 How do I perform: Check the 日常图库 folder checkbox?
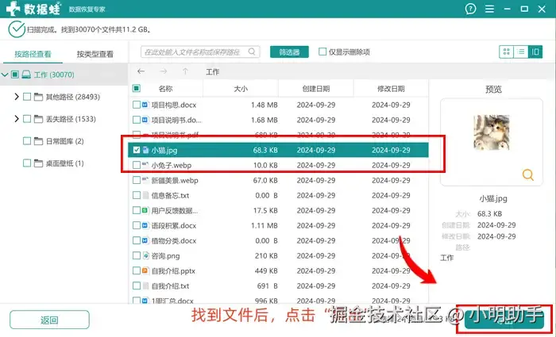27,141
